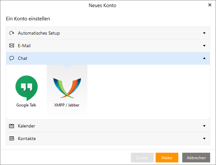The height and width of the screenshot is (165, 216).
Task: Click the greyed-out Zurück button
Action: 142,158
